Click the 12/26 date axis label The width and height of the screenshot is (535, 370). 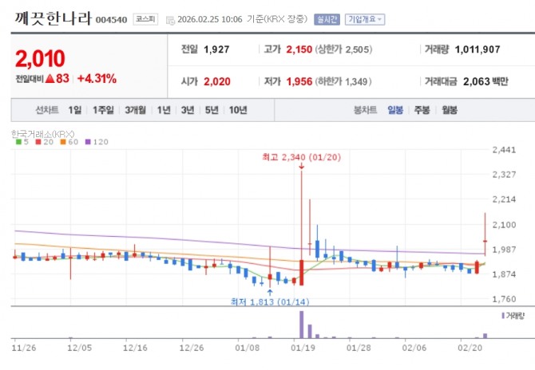click(x=192, y=348)
